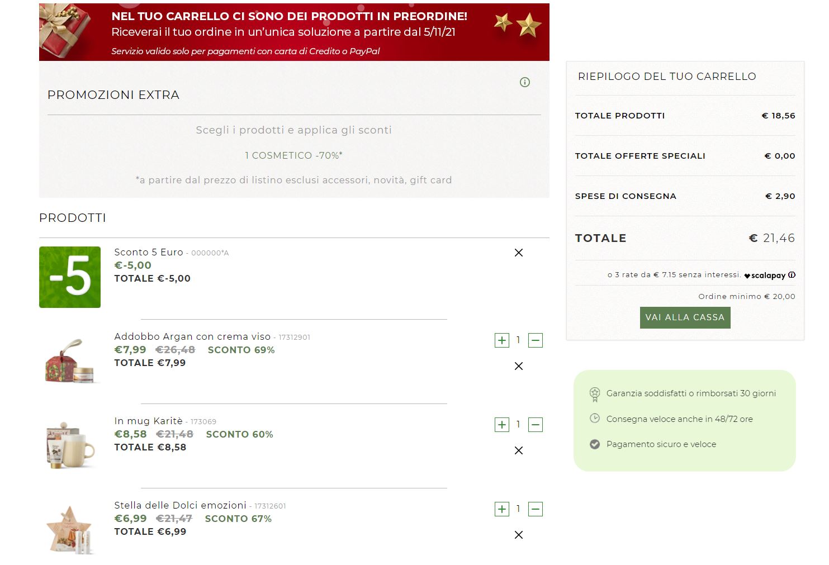Click the struck-through price €26,48
The image size is (829, 565).
tap(175, 350)
